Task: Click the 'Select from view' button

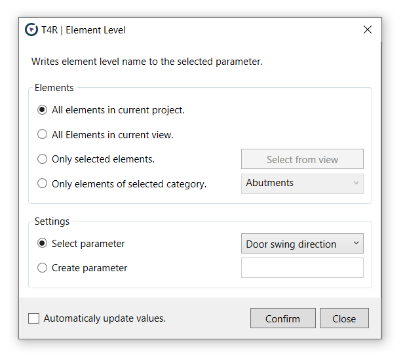Action: [x=302, y=159]
